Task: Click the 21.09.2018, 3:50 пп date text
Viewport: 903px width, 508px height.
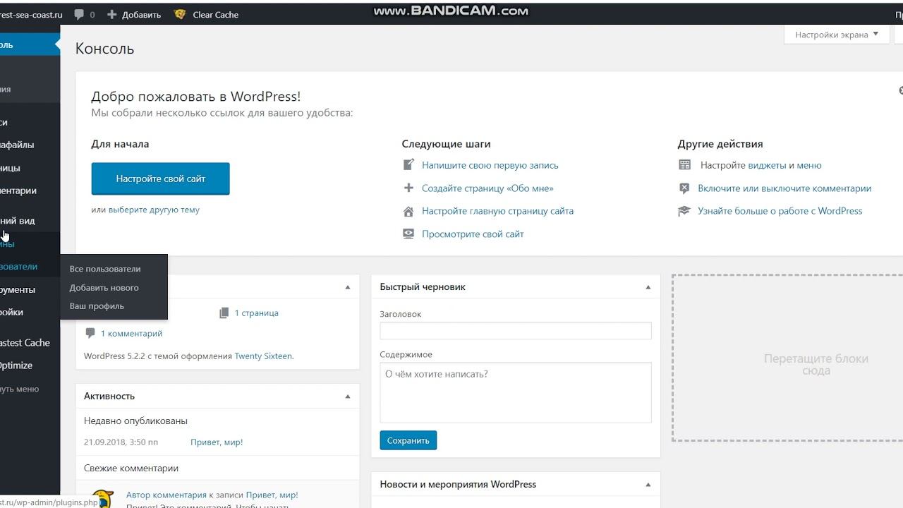Action: click(x=121, y=442)
